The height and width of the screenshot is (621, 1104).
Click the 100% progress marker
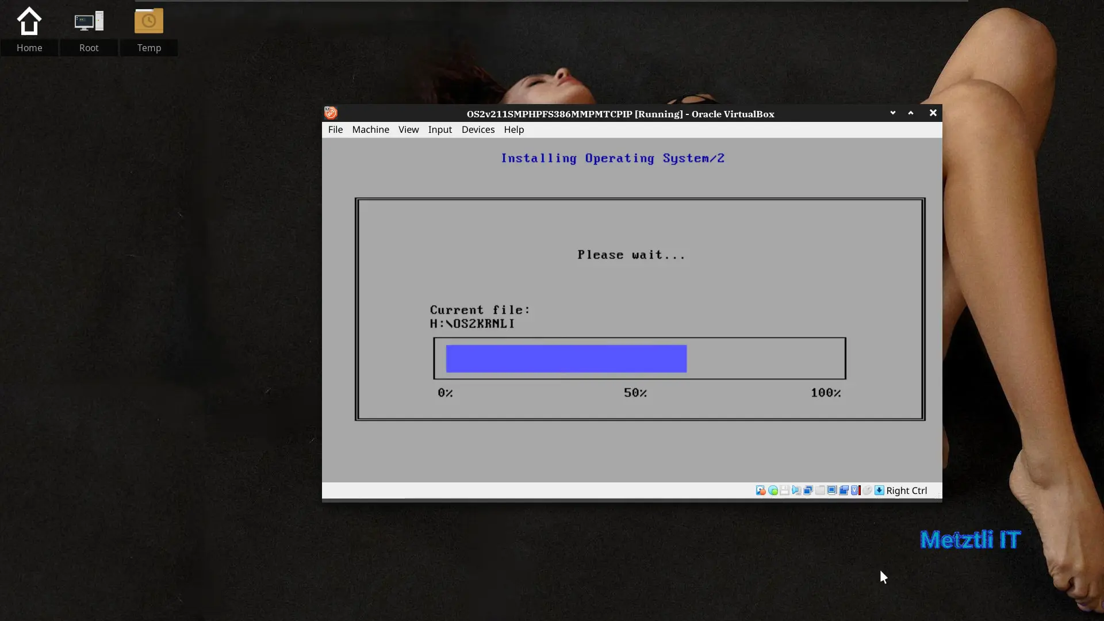click(826, 393)
